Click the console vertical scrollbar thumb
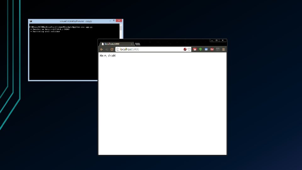The height and width of the screenshot is (170, 302). (x=121, y=28)
